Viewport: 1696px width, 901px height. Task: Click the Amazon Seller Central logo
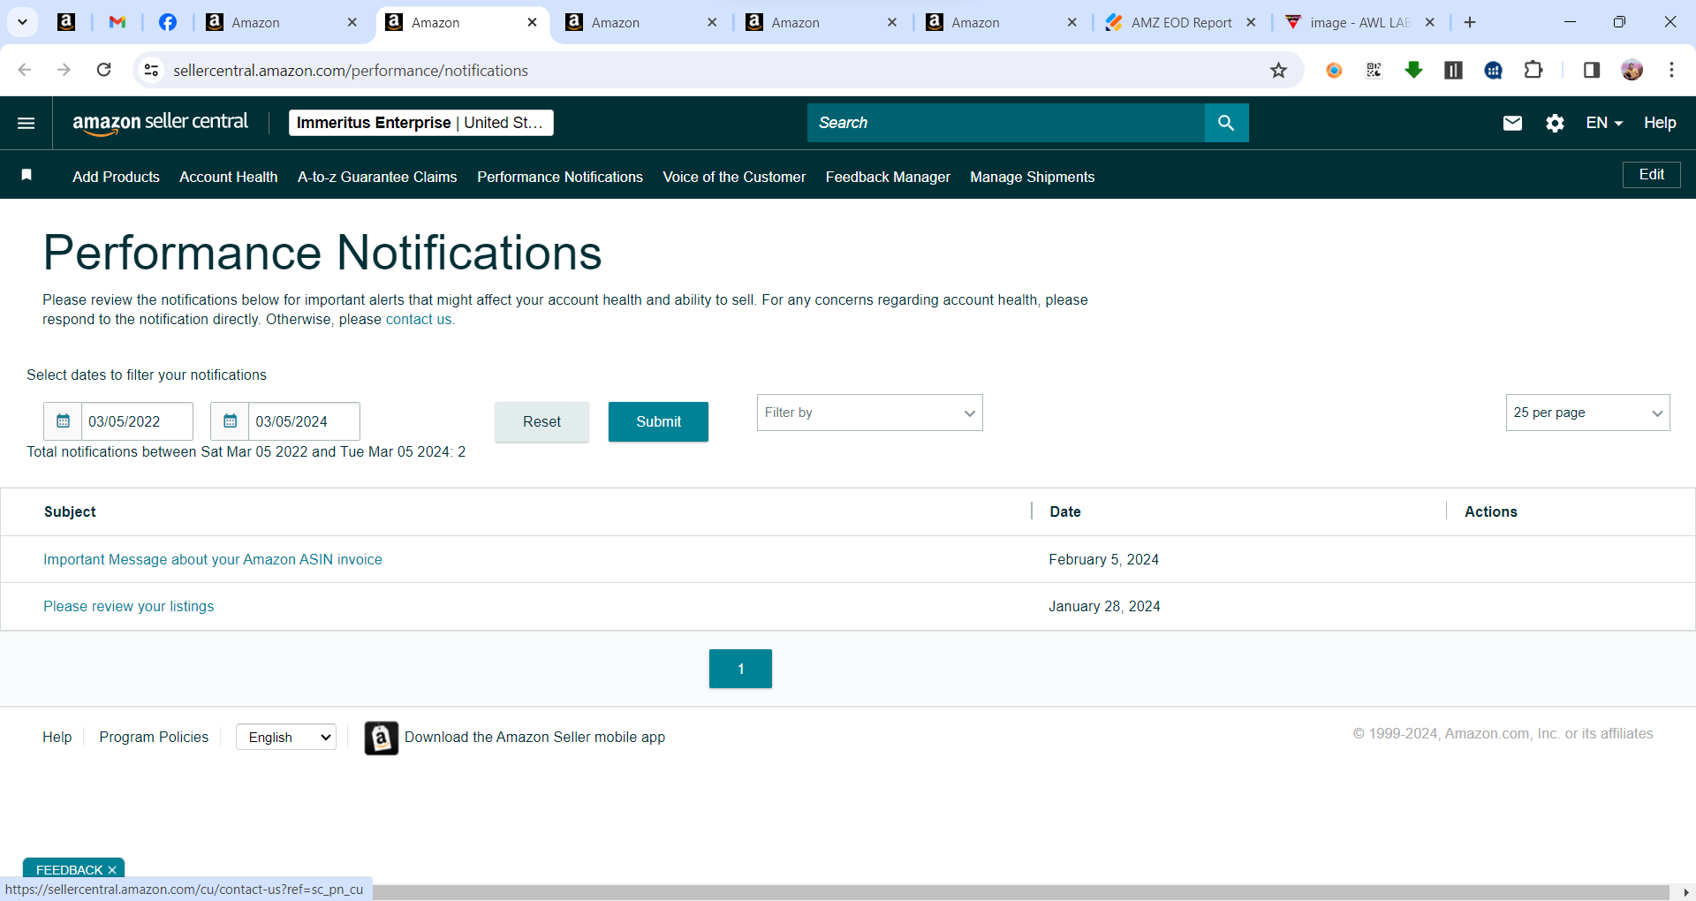(x=160, y=123)
